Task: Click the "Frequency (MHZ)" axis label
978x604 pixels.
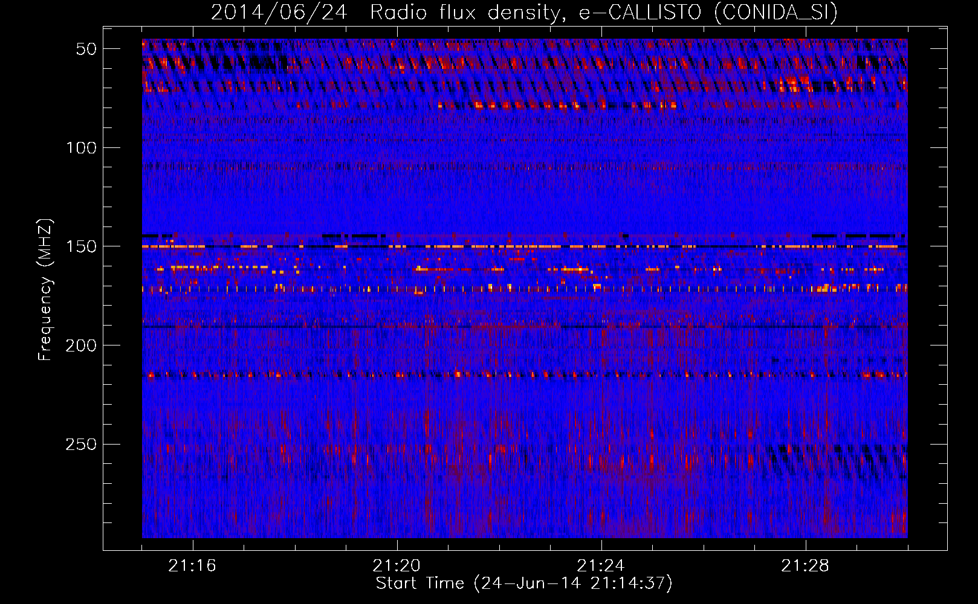Action: tap(45, 289)
